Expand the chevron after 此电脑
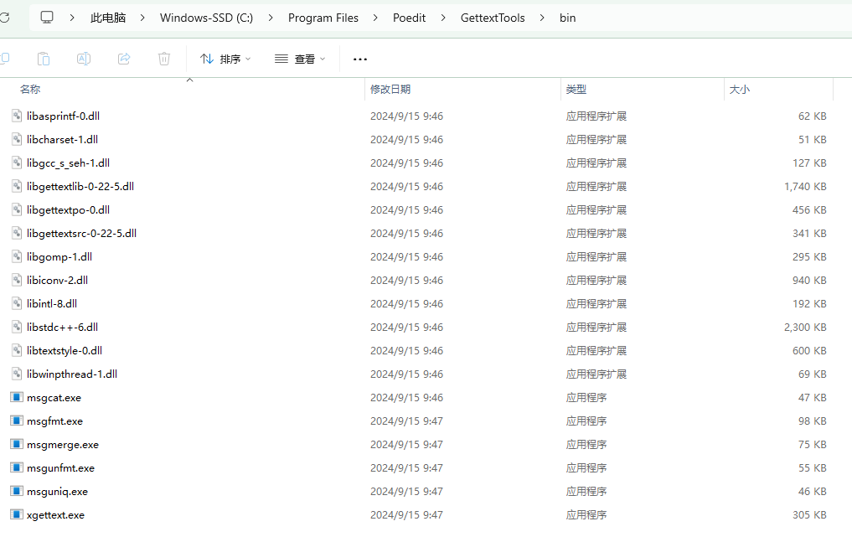Screen dimensions: 852x542 (142, 18)
